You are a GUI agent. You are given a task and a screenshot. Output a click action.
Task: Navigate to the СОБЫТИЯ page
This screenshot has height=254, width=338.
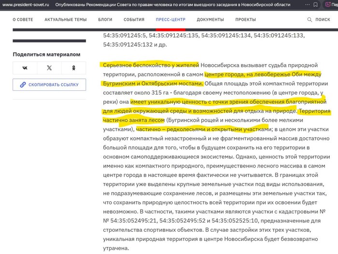pos(133,20)
